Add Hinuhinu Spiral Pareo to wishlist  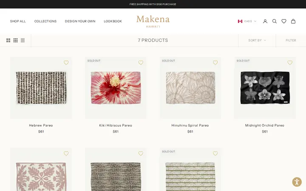pos(215,62)
